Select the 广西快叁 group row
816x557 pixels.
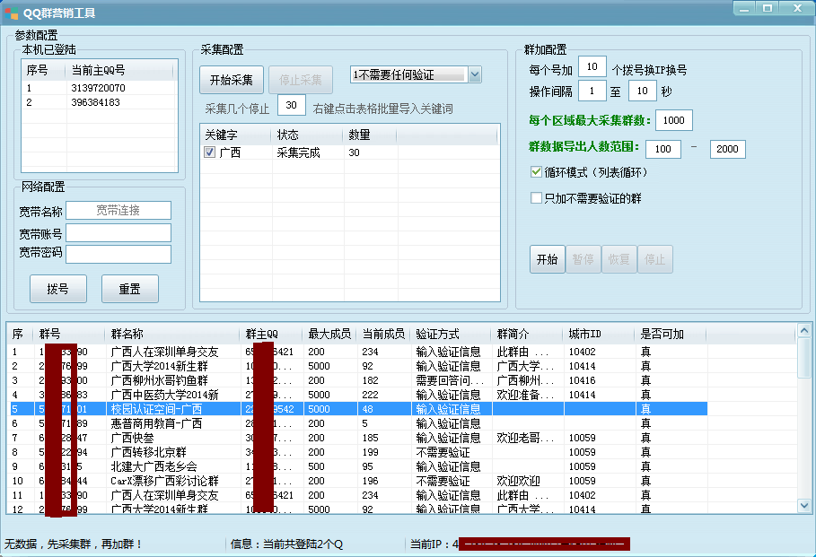pyautogui.click(x=359, y=438)
